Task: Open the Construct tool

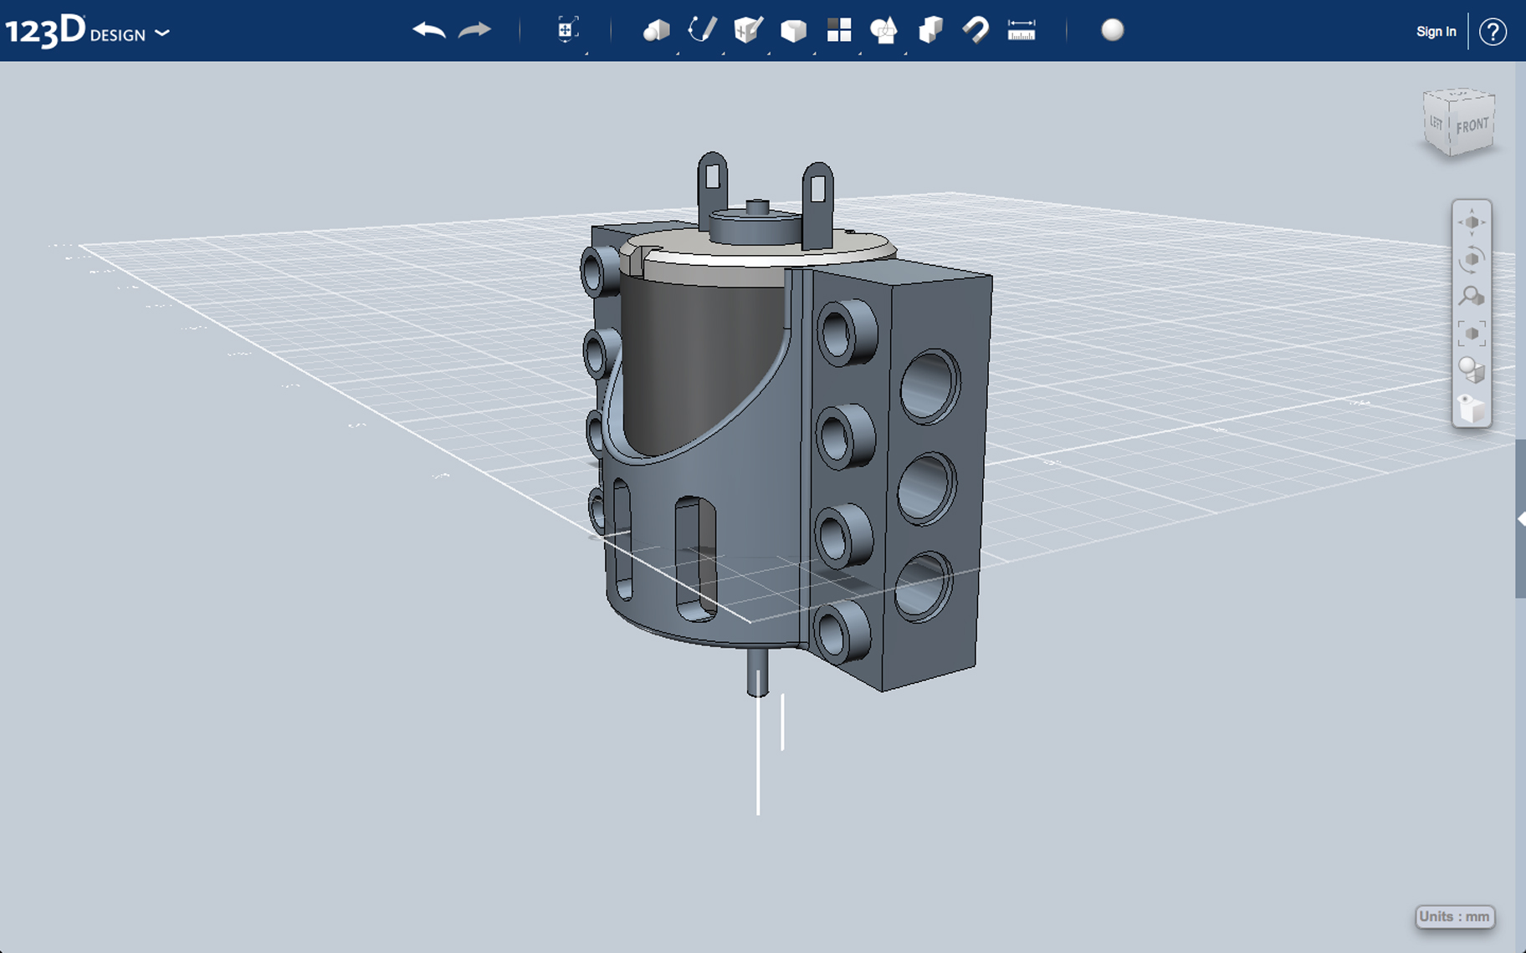Action: (747, 31)
